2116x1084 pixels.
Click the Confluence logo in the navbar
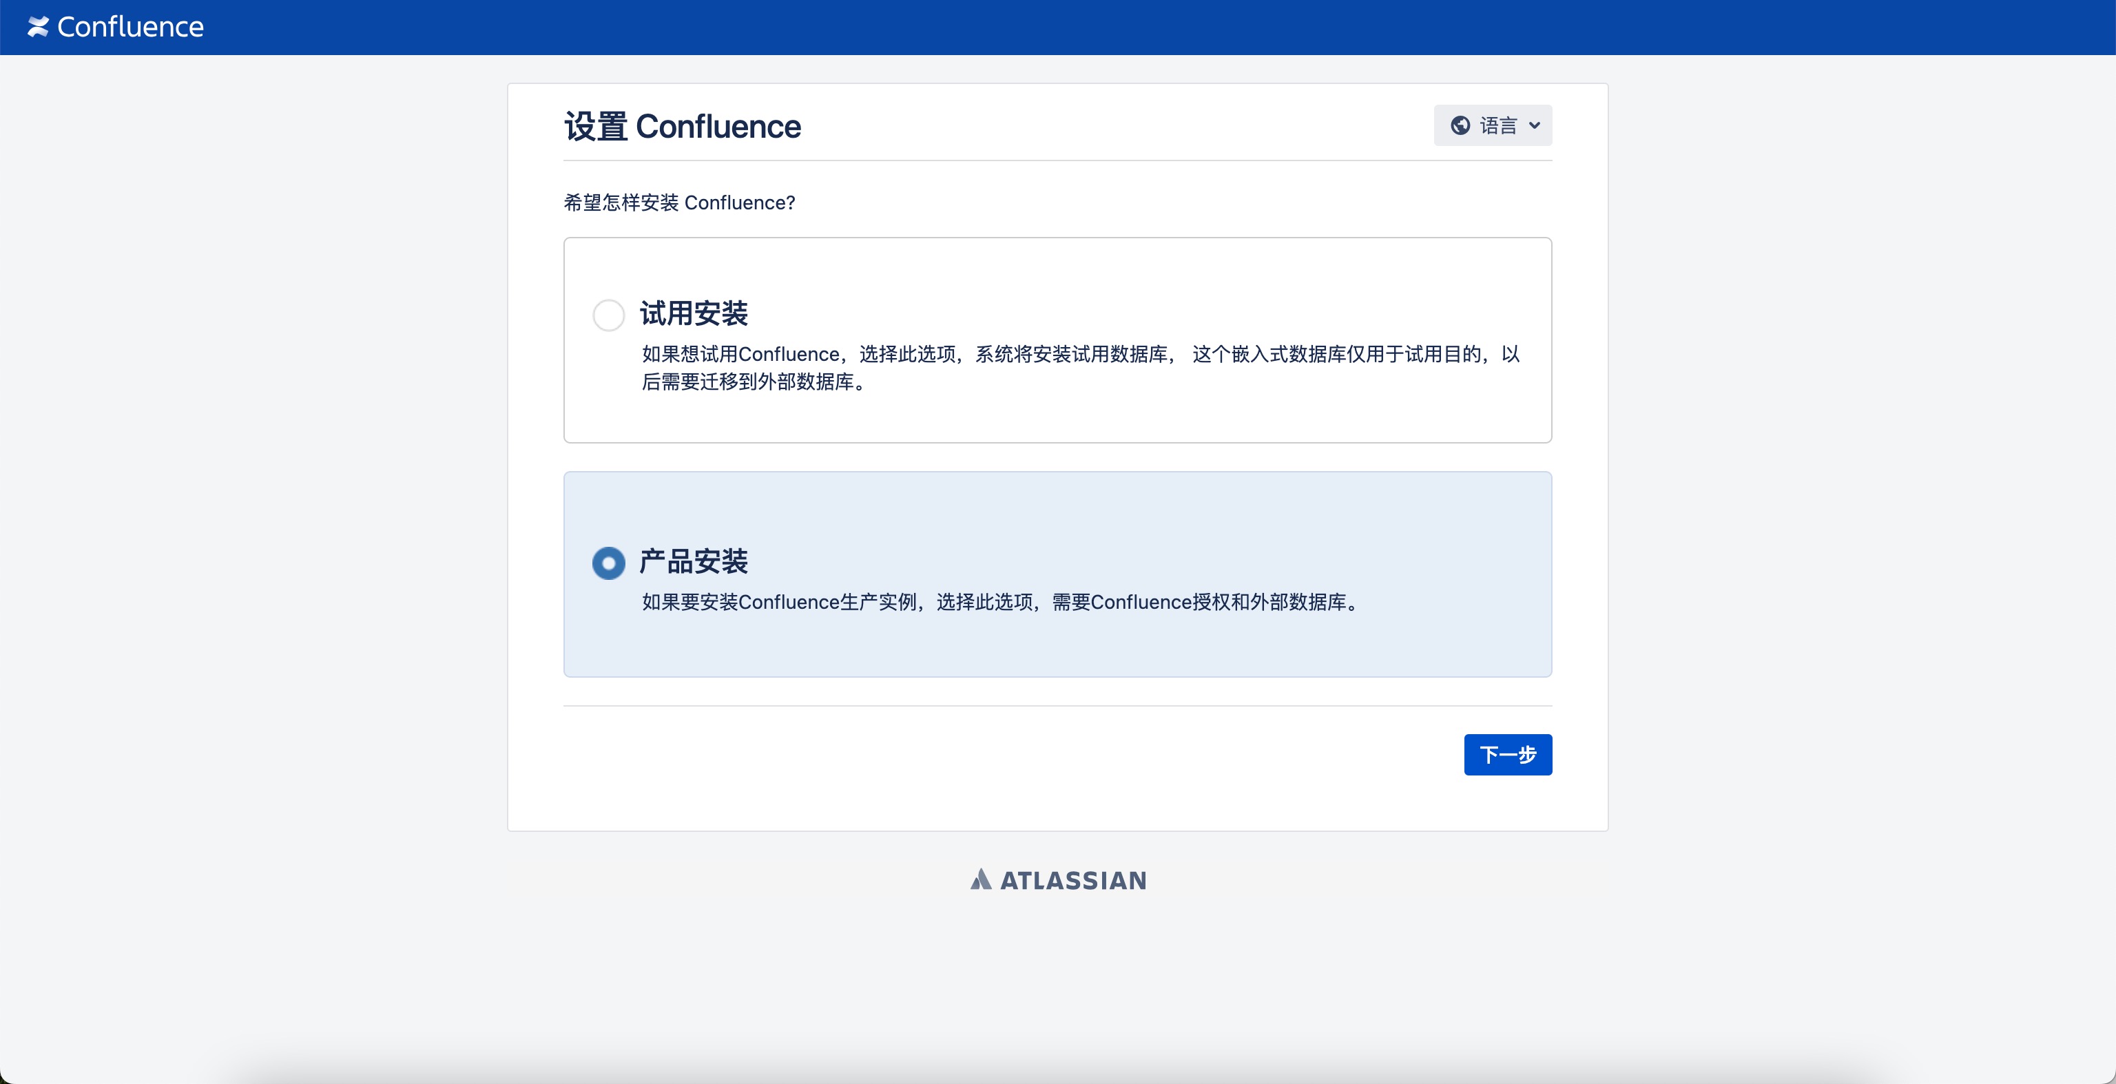pyautogui.click(x=37, y=27)
